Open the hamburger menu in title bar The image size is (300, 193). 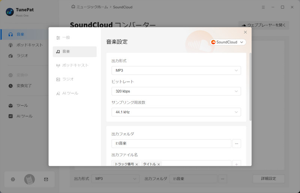point(263,7)
